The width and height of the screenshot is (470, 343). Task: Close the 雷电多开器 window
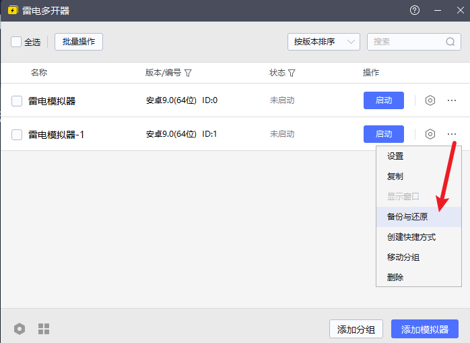tap(461, 11)
